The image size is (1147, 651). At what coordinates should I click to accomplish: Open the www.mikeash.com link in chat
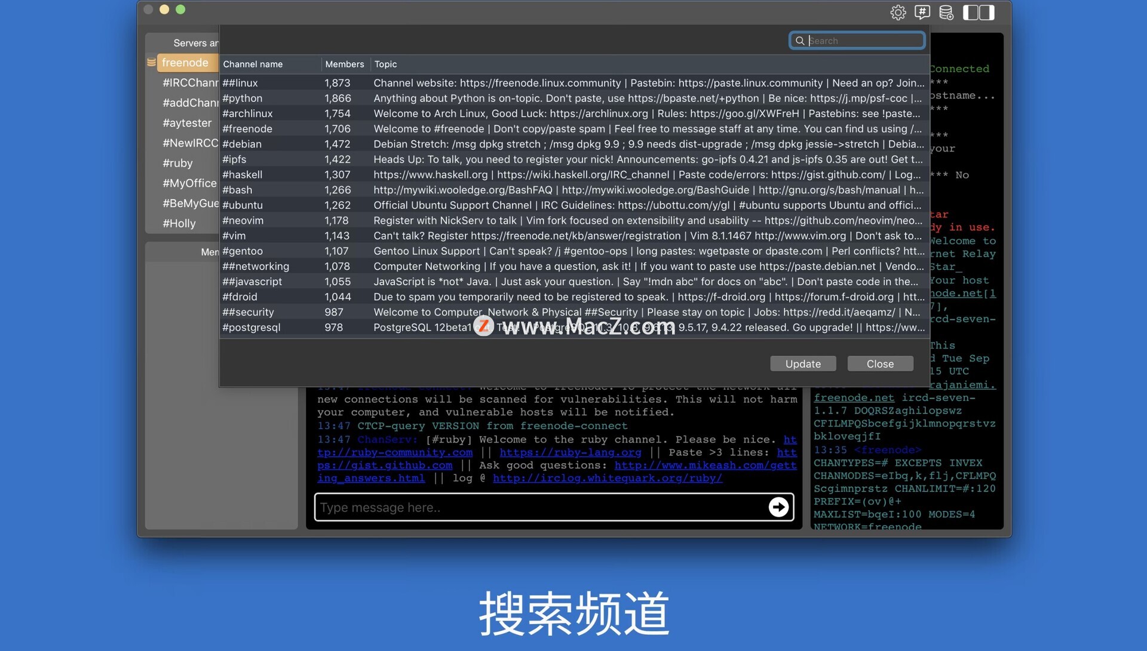click(x=706, y=465)
